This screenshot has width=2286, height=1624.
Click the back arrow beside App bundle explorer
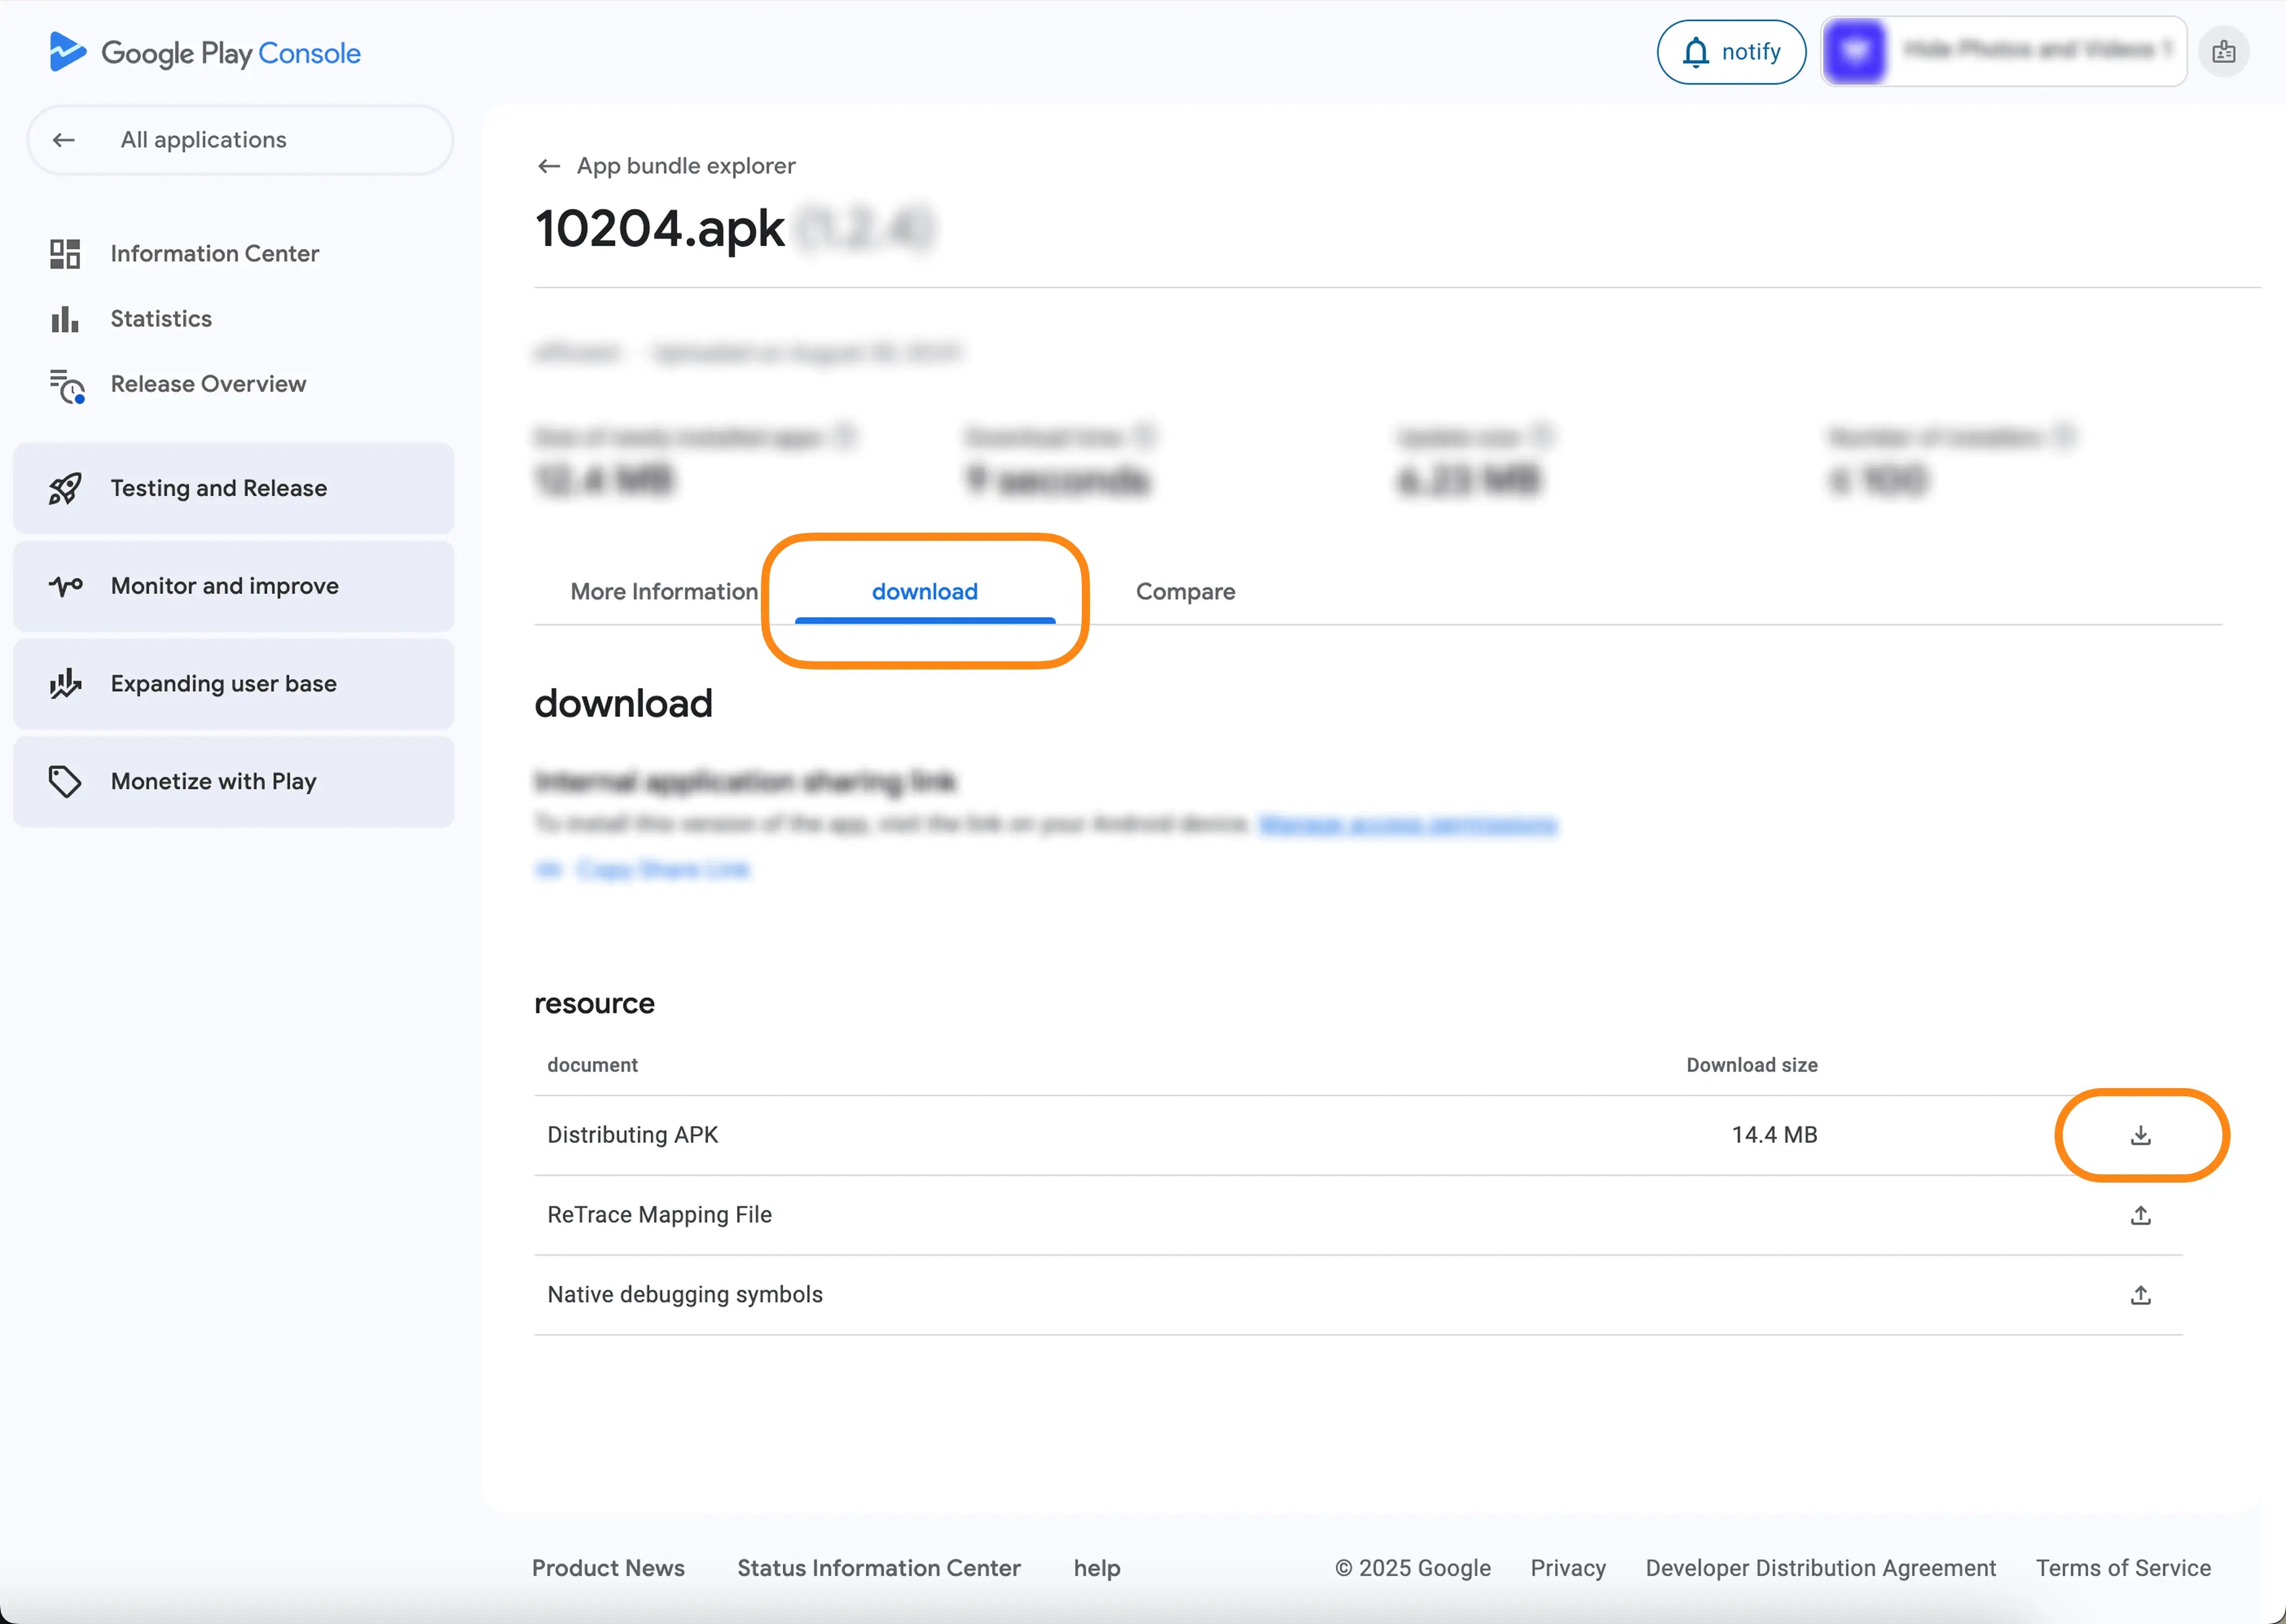548,166
